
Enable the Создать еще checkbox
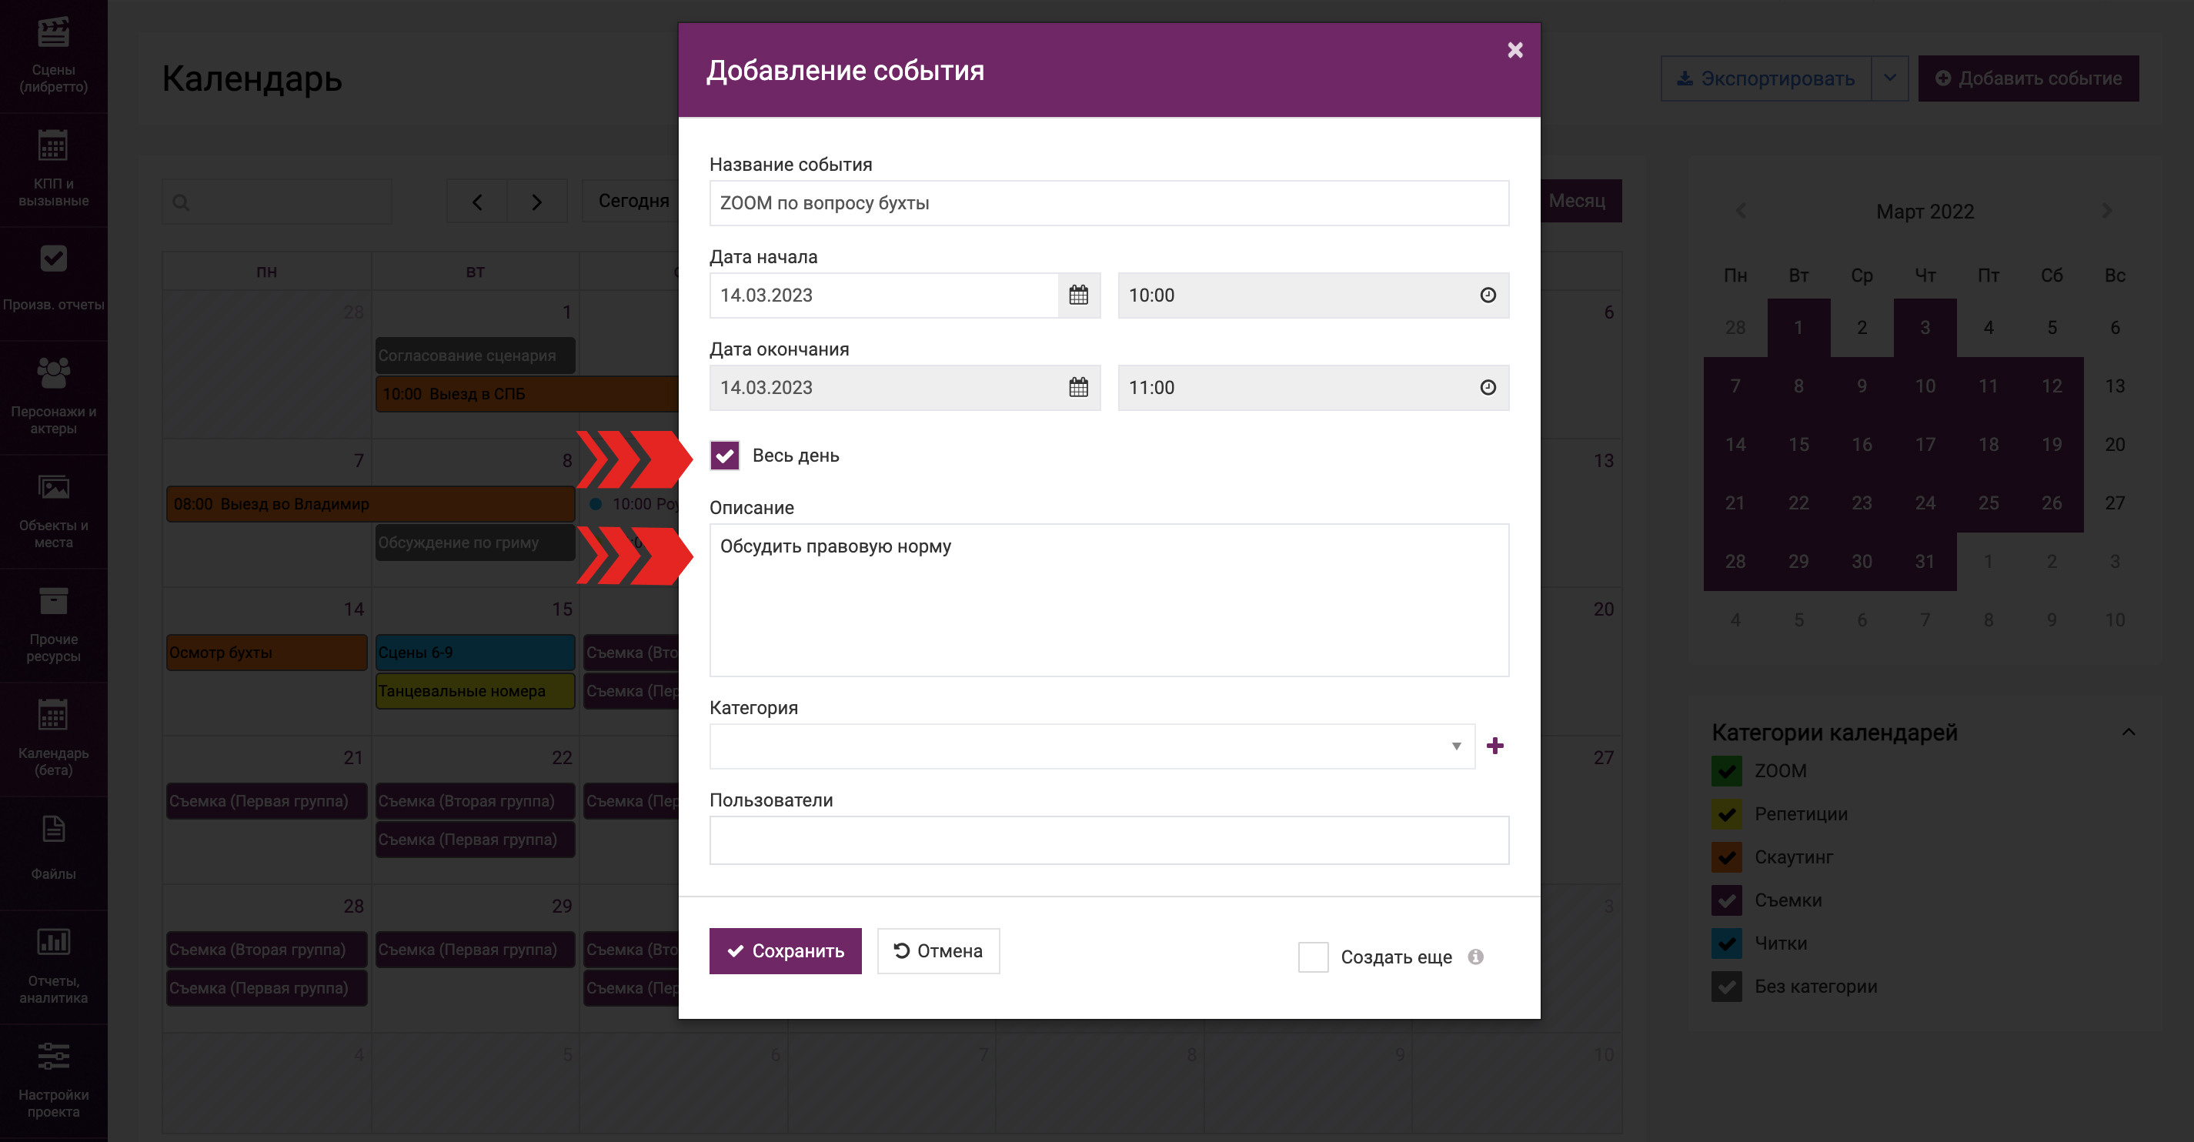pyautogui.click(x=1313, y=957)
